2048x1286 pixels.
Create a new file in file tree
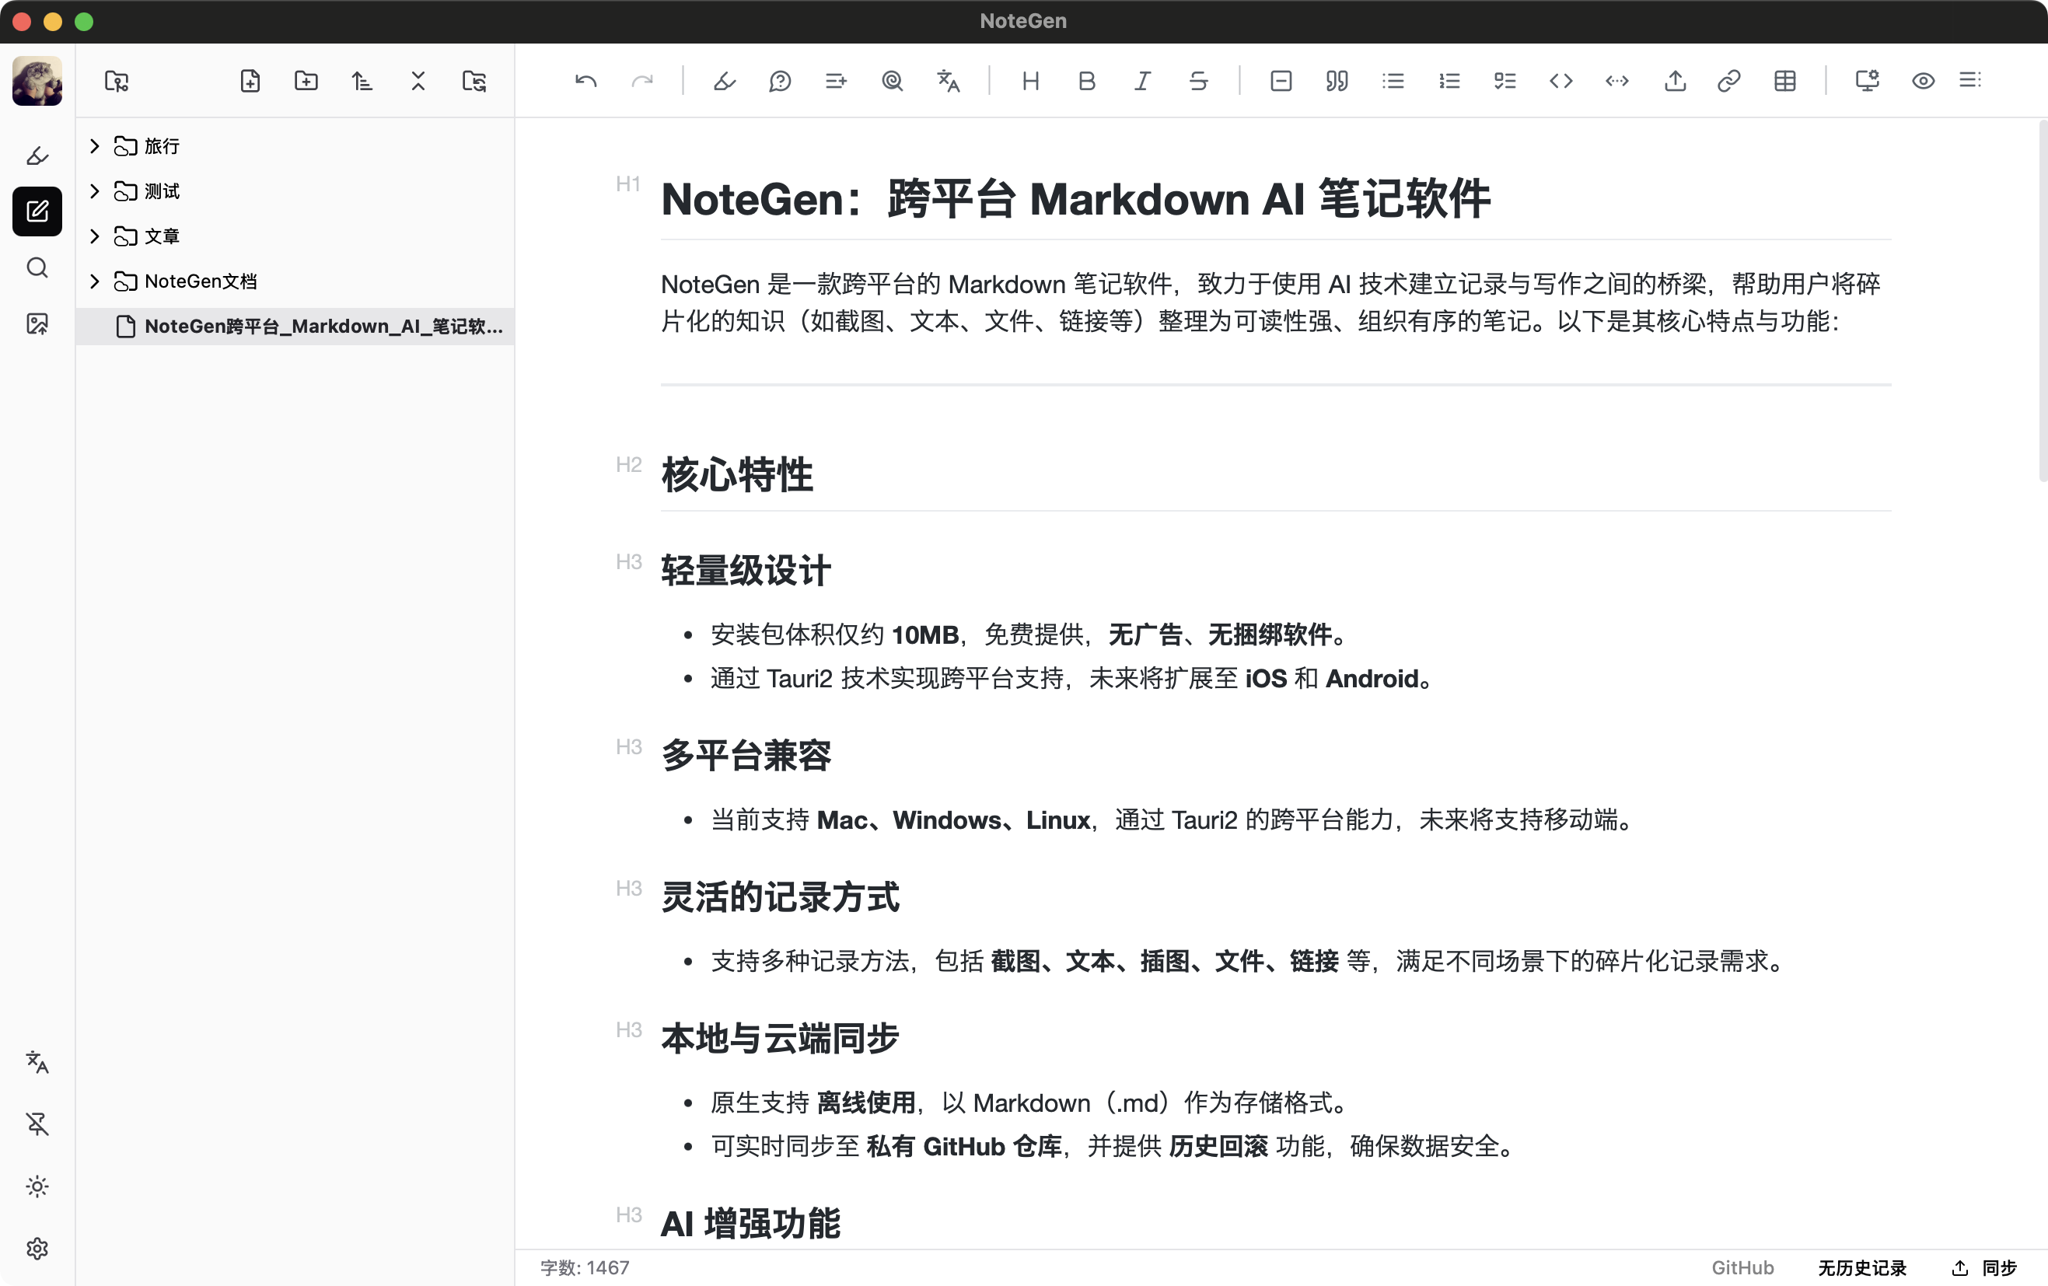[250, 81]
